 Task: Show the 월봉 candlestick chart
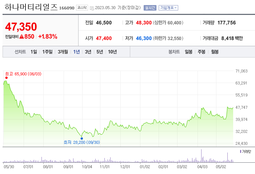(x=215, y=52)
